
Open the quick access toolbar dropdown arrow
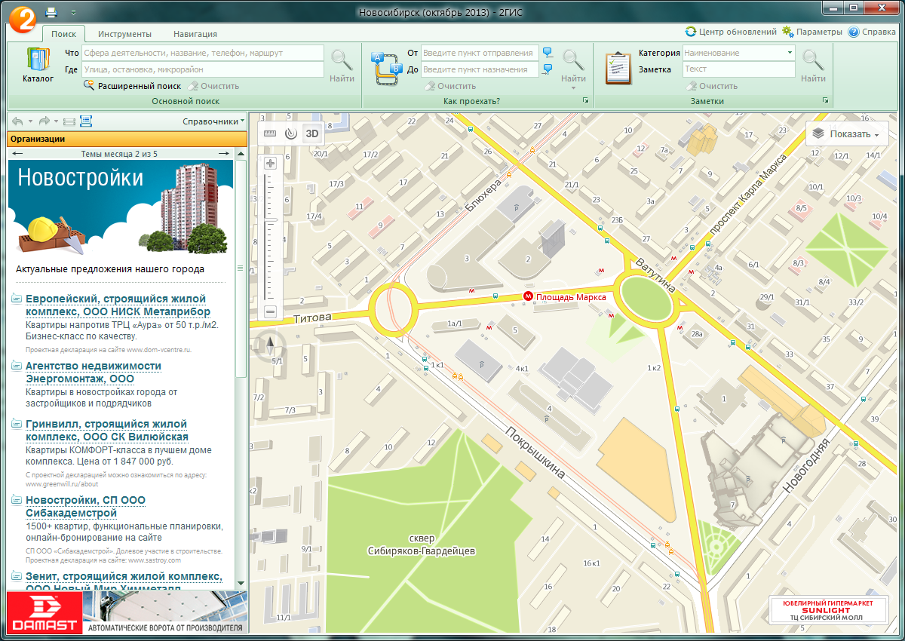click(x=73, y=13)
